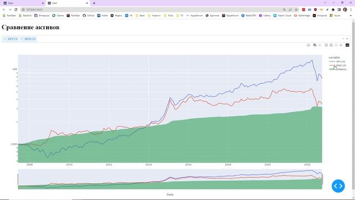
Task: Click the Zoom in modebar icon
Action: click(326, 45)
